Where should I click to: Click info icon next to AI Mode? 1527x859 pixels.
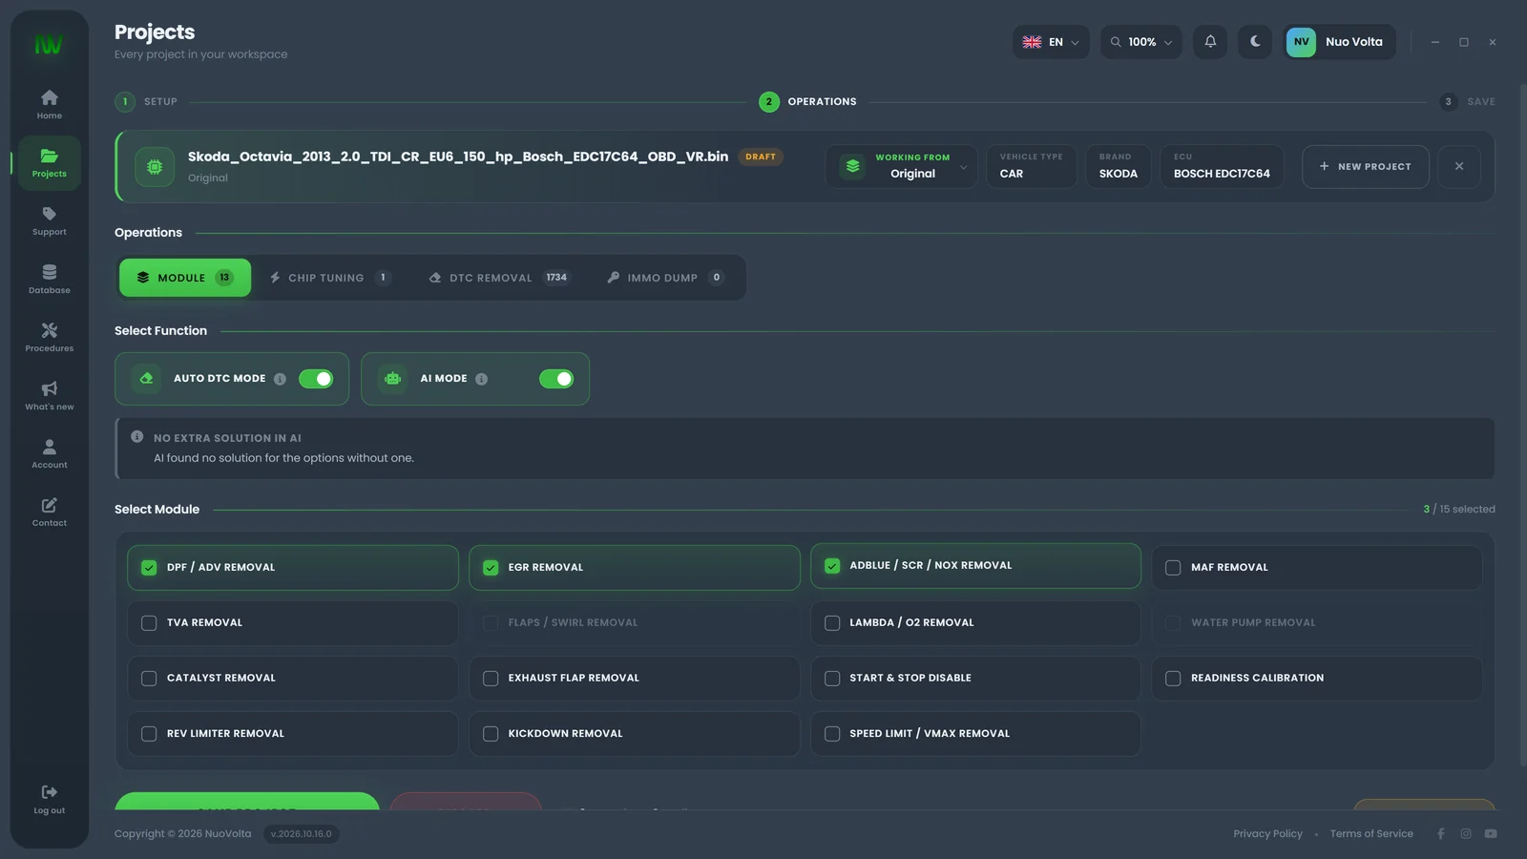(481, 379)
